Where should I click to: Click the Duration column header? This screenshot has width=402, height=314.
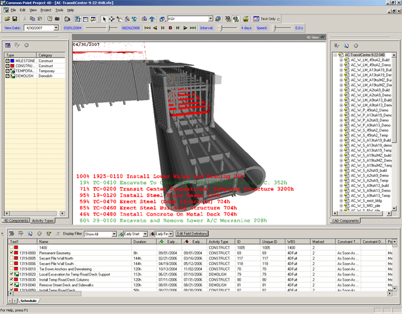pos(144,241)
